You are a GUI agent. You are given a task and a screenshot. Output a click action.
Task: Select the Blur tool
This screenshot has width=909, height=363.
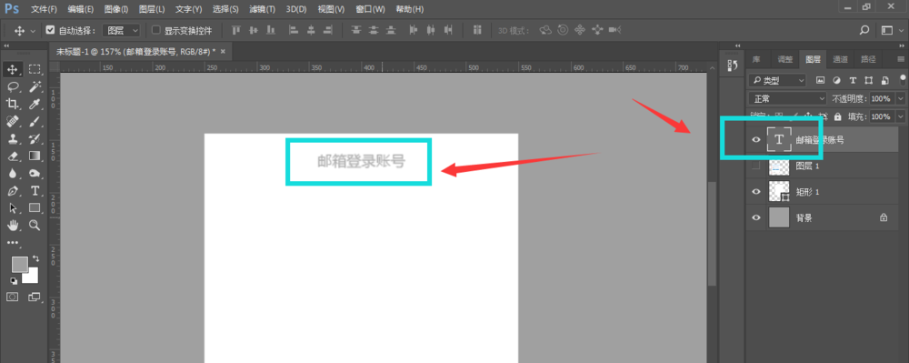12,173
